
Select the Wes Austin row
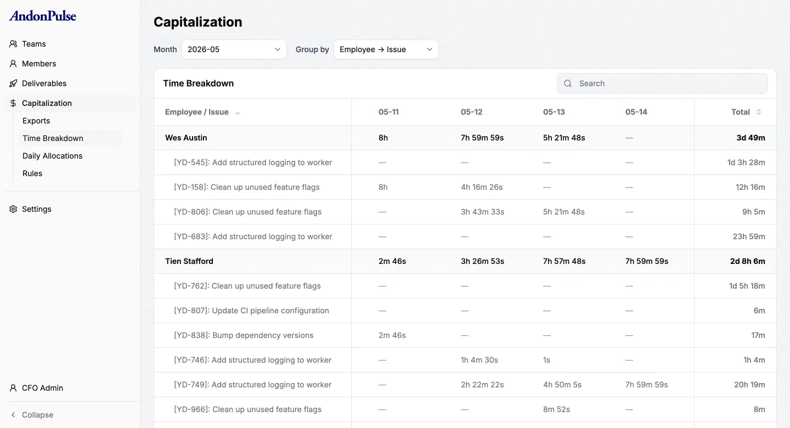pyautogui.click(x=465, y=138)
